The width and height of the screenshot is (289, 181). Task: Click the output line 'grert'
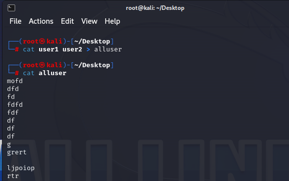(x=17, y=152)
